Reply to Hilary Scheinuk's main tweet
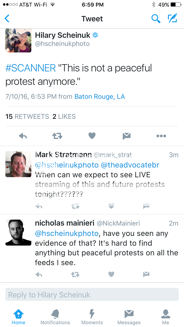 click(23, 136)
